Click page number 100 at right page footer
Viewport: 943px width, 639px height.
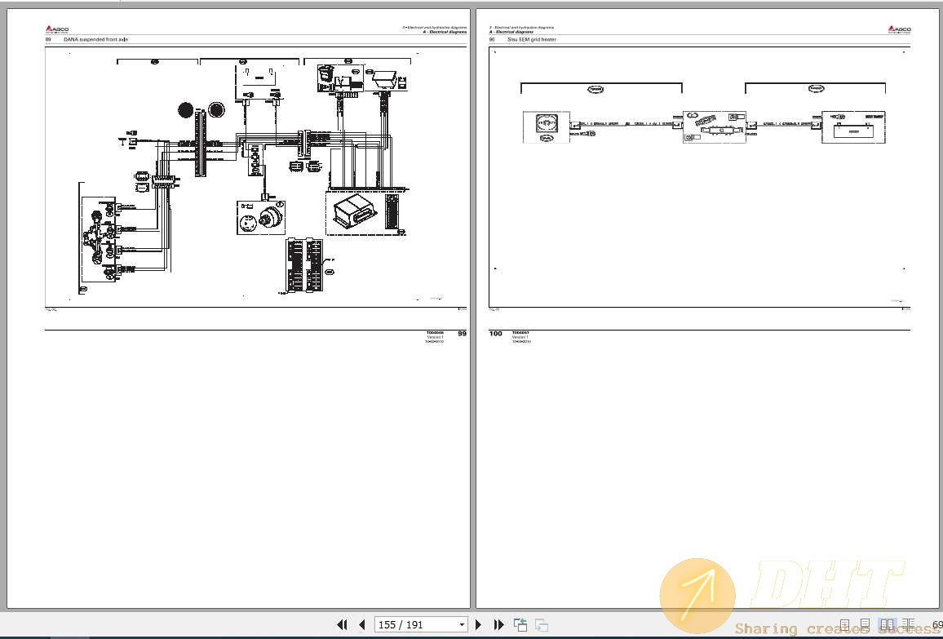[x=495, y=334]
